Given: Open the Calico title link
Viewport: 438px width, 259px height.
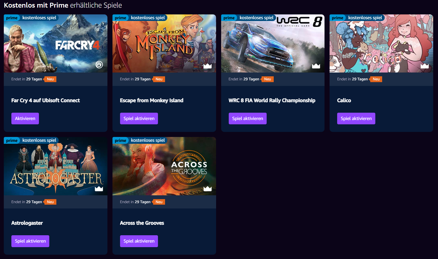Looking at the screenshot, I should click(x=344, y=100).
